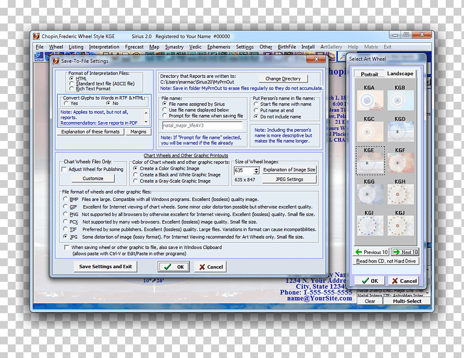Choose the KGF art wheel image
Screen dimensions: 464x358
(401, 163)
